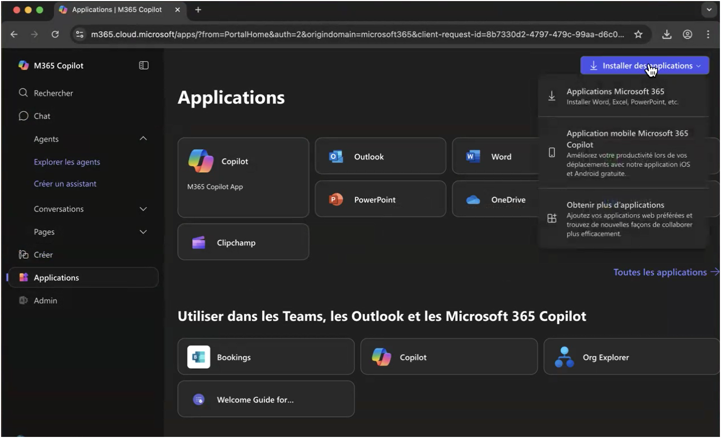
Task: Launch Clipchamp from the apps grid
Action: click(243, 242)
